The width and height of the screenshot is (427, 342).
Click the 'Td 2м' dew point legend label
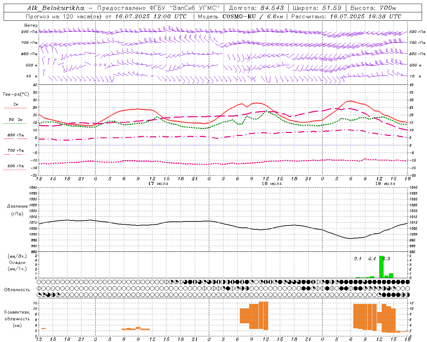click(16, 120)
